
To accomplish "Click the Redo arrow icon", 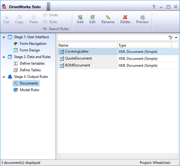I will coord(45,22).
